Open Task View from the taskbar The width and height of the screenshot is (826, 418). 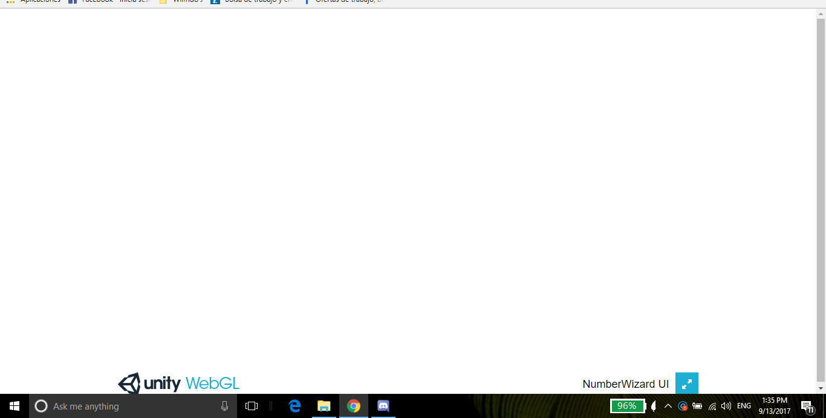(x=250, y=406)
